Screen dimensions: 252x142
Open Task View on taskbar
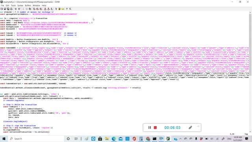pos(76,138)
